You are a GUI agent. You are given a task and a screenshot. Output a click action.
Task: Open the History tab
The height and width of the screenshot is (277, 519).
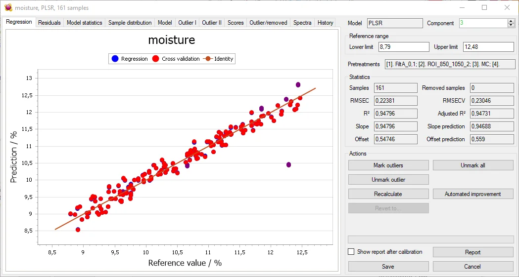[325, 23]
